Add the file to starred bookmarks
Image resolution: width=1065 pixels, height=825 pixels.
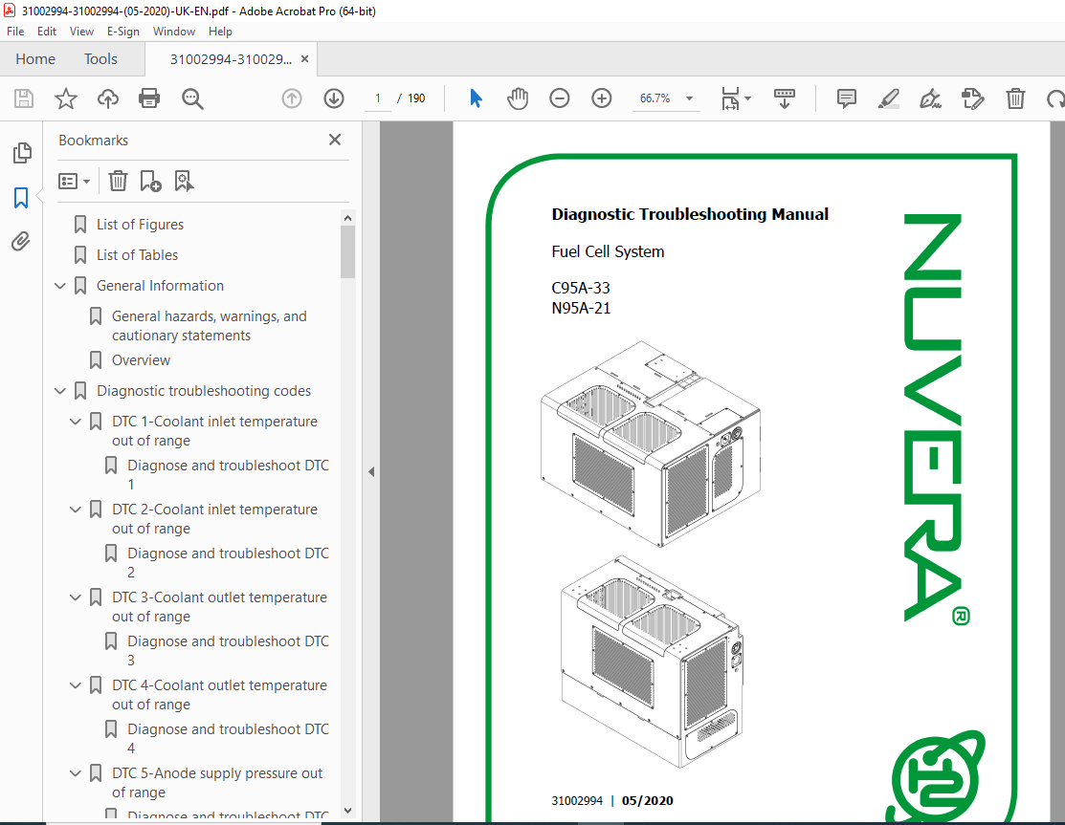click(66, 98)
